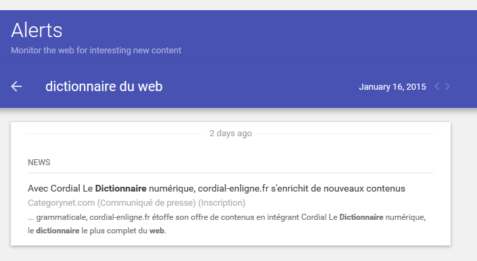
Task: Click bold word web in the snippet
Action: pos(157,231)
